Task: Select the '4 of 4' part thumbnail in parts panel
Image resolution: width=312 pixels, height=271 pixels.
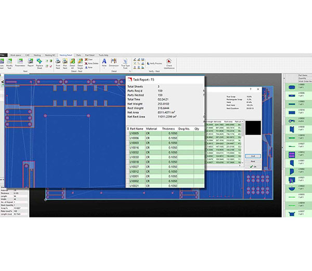Action: pos(292,121)
